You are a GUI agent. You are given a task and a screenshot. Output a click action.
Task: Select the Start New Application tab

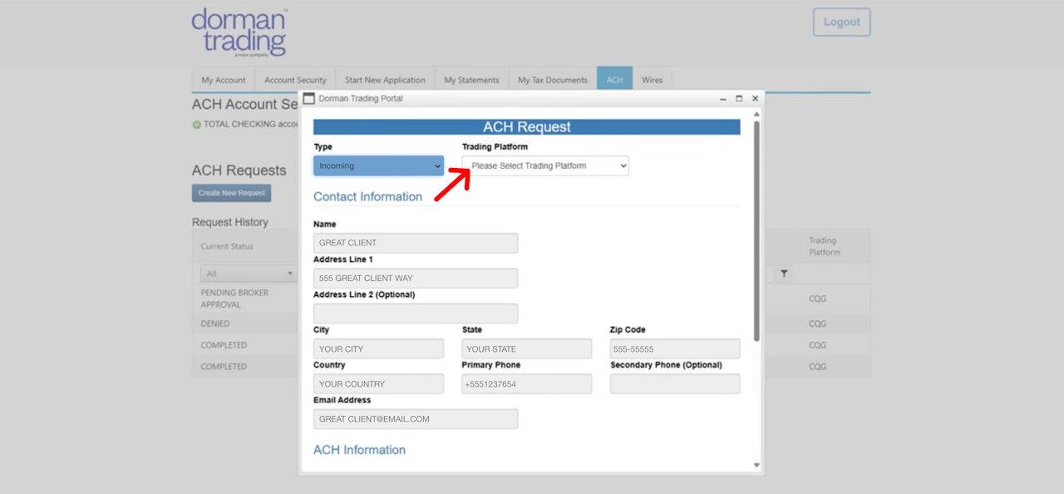point(385,80)
